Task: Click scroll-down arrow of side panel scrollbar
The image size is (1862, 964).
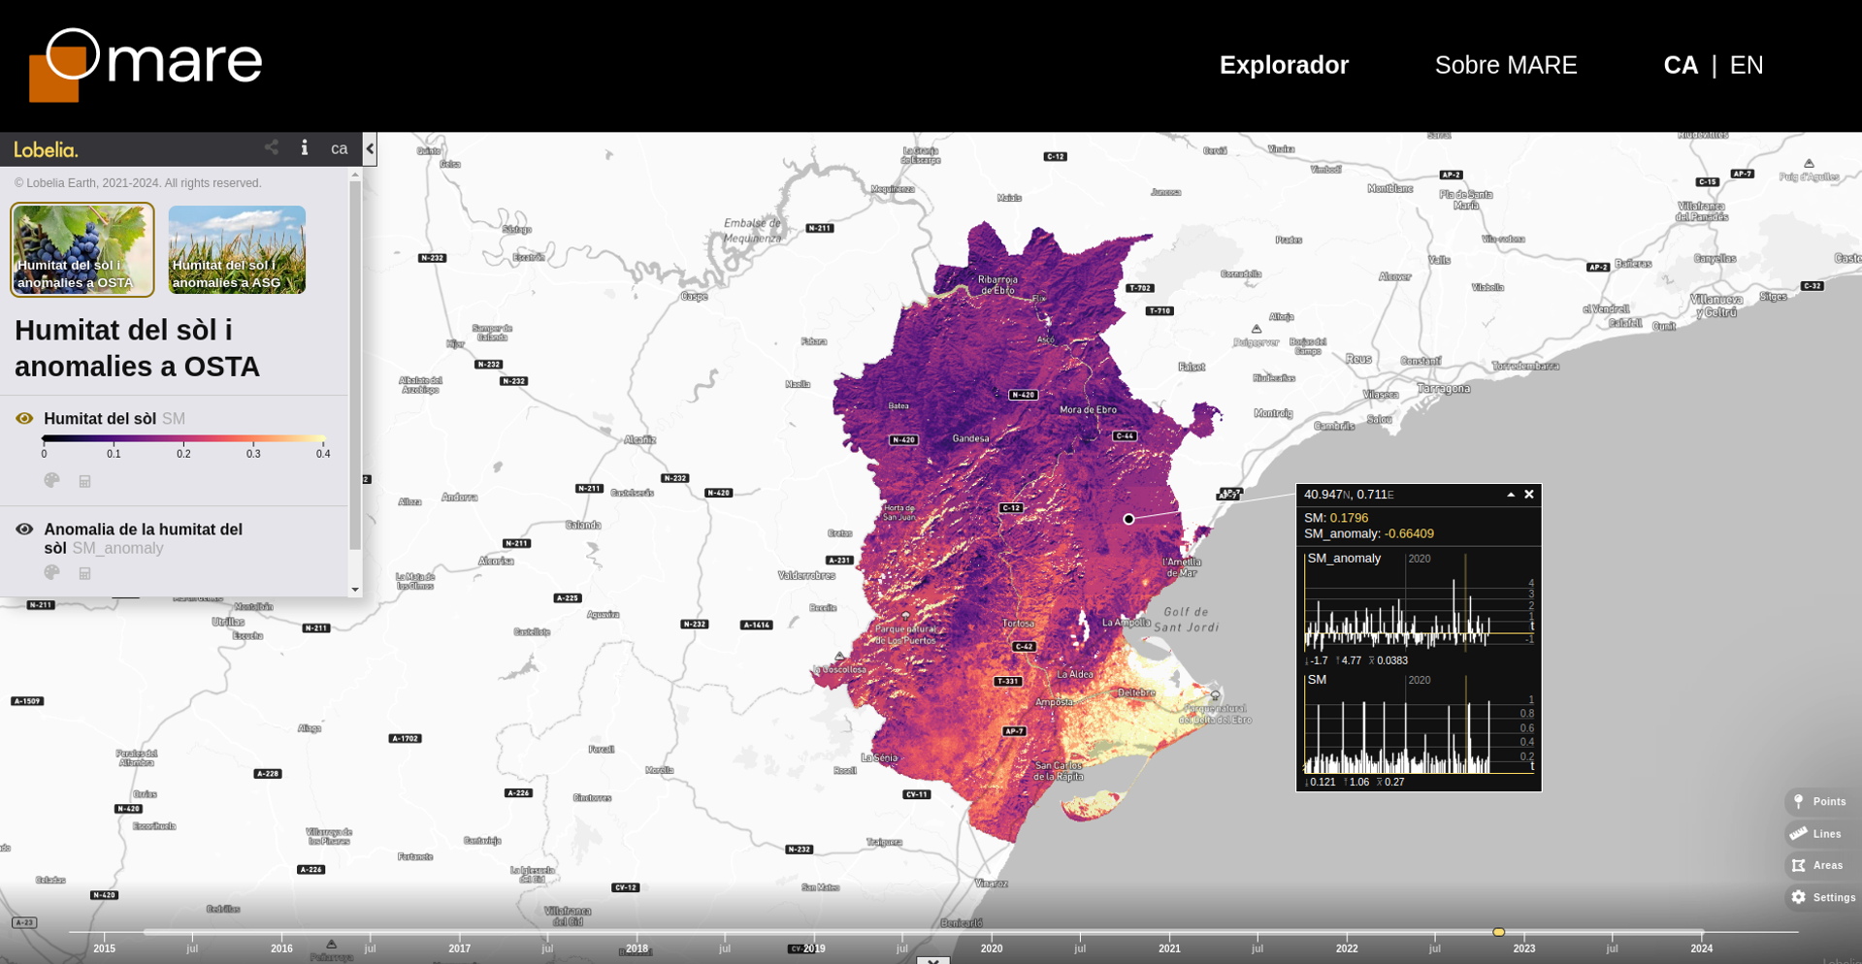Action: click(x=355, y=590)
